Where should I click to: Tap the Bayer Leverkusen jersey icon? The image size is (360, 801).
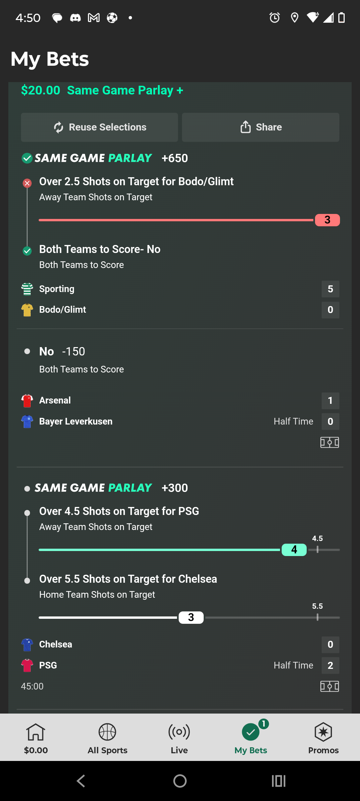27,422
